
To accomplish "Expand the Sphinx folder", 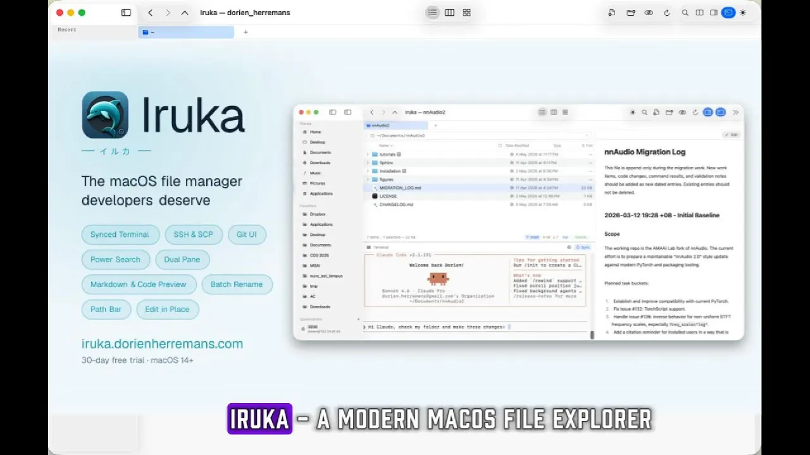I will (x=368, y=162).
